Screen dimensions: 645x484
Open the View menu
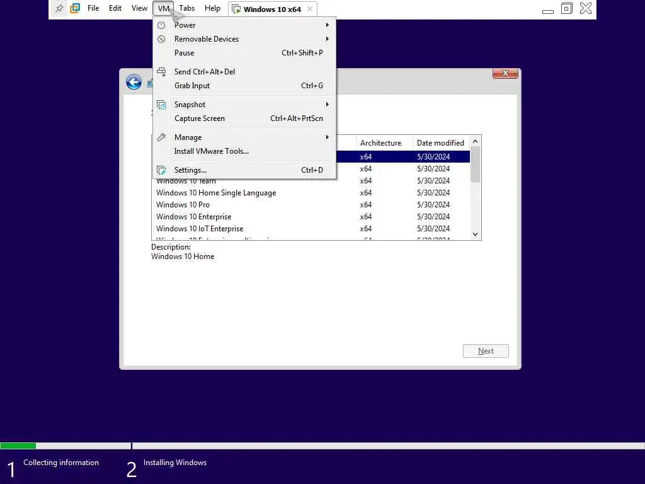139,8
